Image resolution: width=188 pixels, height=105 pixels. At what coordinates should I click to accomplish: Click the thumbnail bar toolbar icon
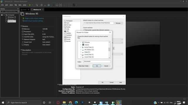57,5
